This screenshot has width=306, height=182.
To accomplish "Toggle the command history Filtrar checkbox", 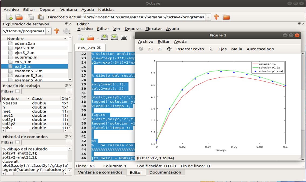I will tap(18, 142).
